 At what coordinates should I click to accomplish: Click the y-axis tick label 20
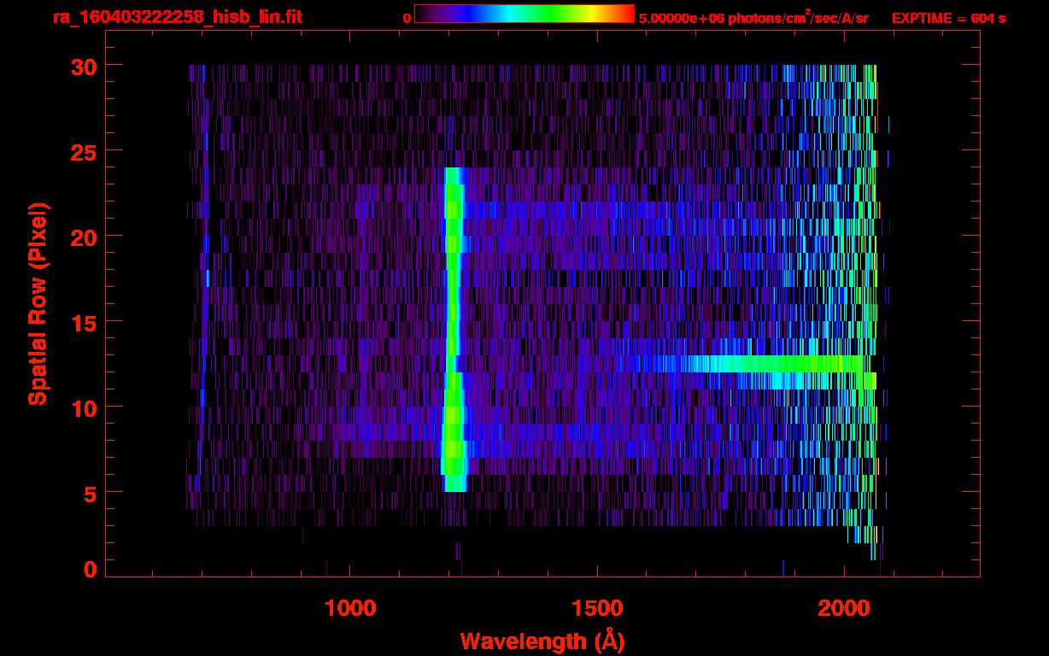[x=82, y=237]
